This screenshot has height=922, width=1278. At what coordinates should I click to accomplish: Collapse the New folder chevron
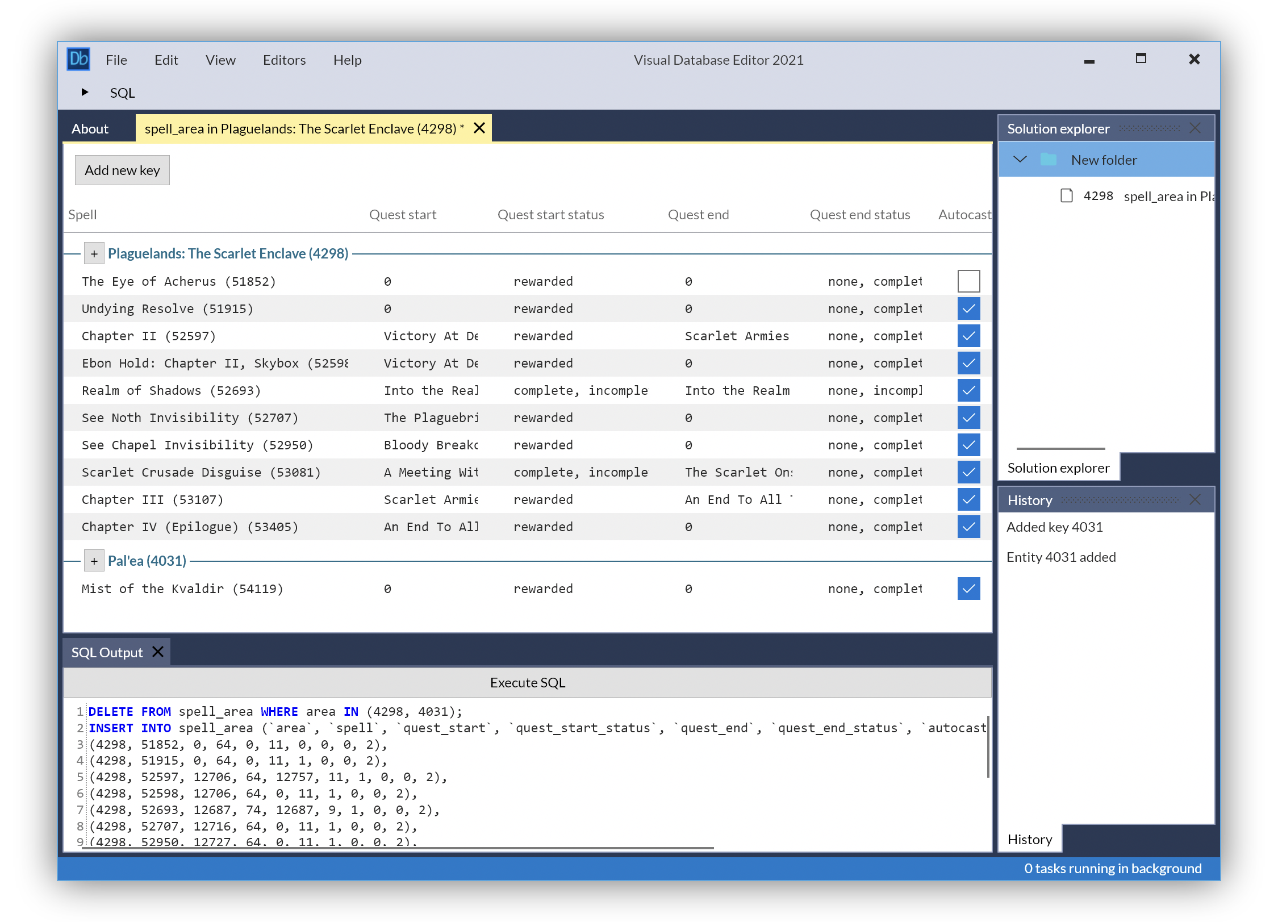pos(1020,160)
